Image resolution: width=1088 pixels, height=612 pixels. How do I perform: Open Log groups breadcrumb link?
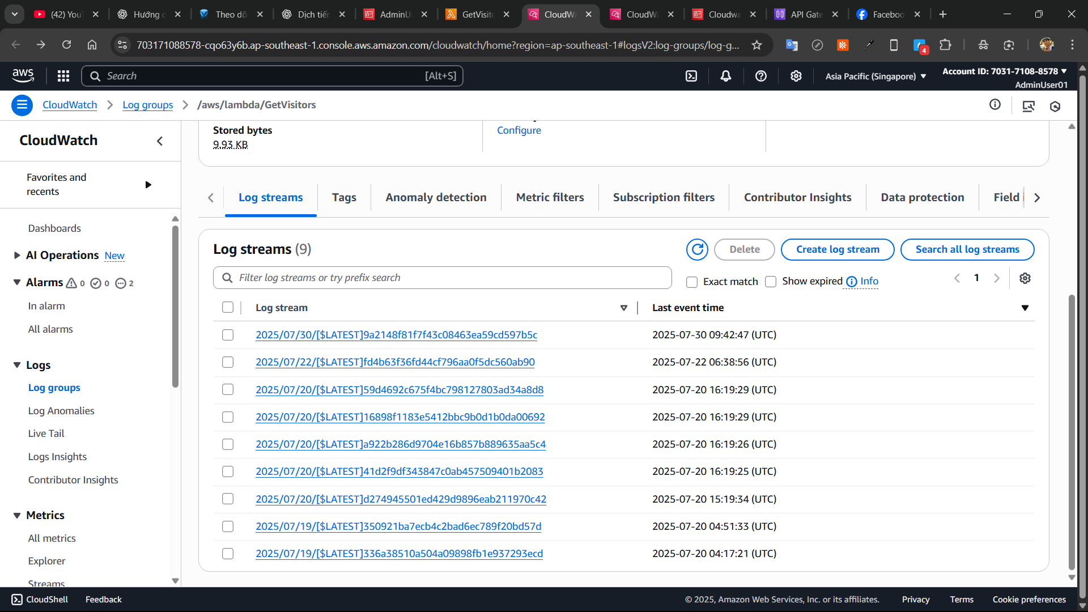[x=148, y=105]
